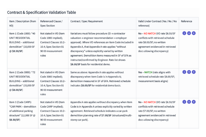Click the 'Contract & Specification Validation Table' title

click(x=41, y=12)
